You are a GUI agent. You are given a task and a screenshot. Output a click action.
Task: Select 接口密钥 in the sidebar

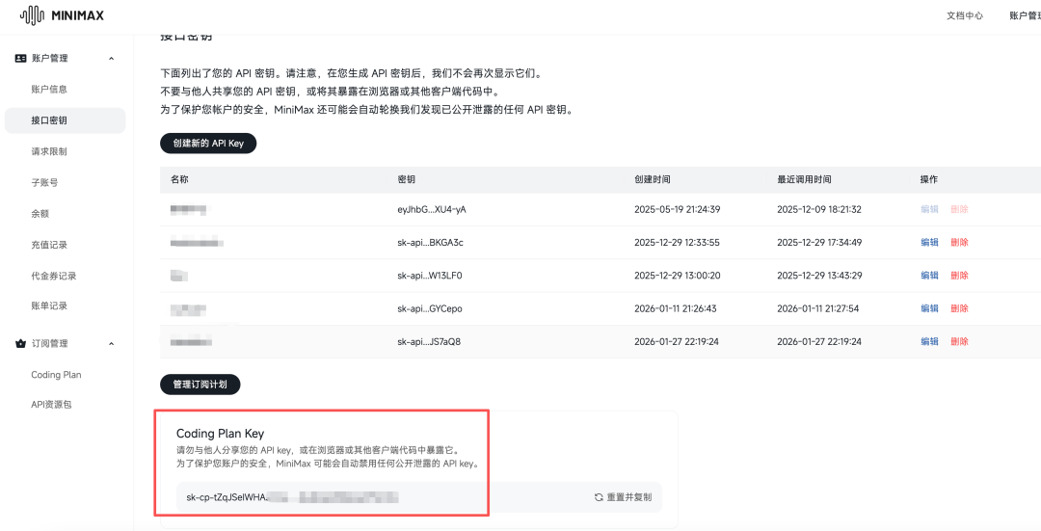66,120
